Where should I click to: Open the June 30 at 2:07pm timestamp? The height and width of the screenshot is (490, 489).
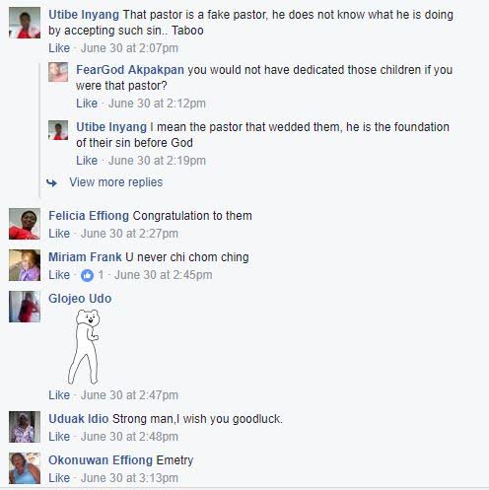click(129, 48)
